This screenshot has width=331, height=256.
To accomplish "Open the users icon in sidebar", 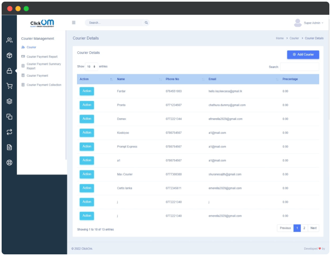I will click(9, 40).
